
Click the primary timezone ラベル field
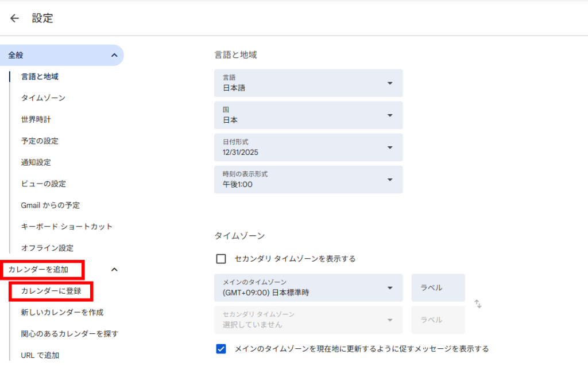438,288
